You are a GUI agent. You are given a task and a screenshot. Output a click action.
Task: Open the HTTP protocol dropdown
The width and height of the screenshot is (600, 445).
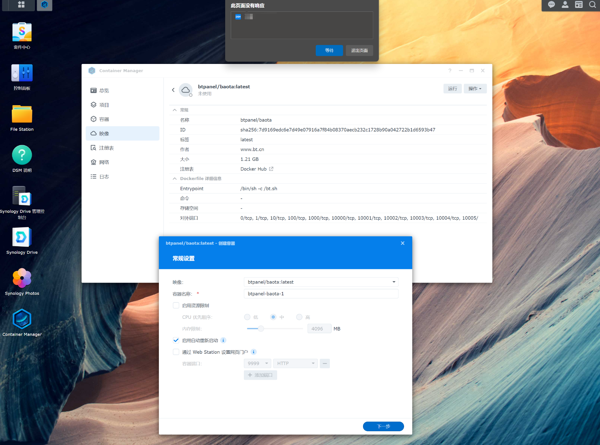coord(295,363)
